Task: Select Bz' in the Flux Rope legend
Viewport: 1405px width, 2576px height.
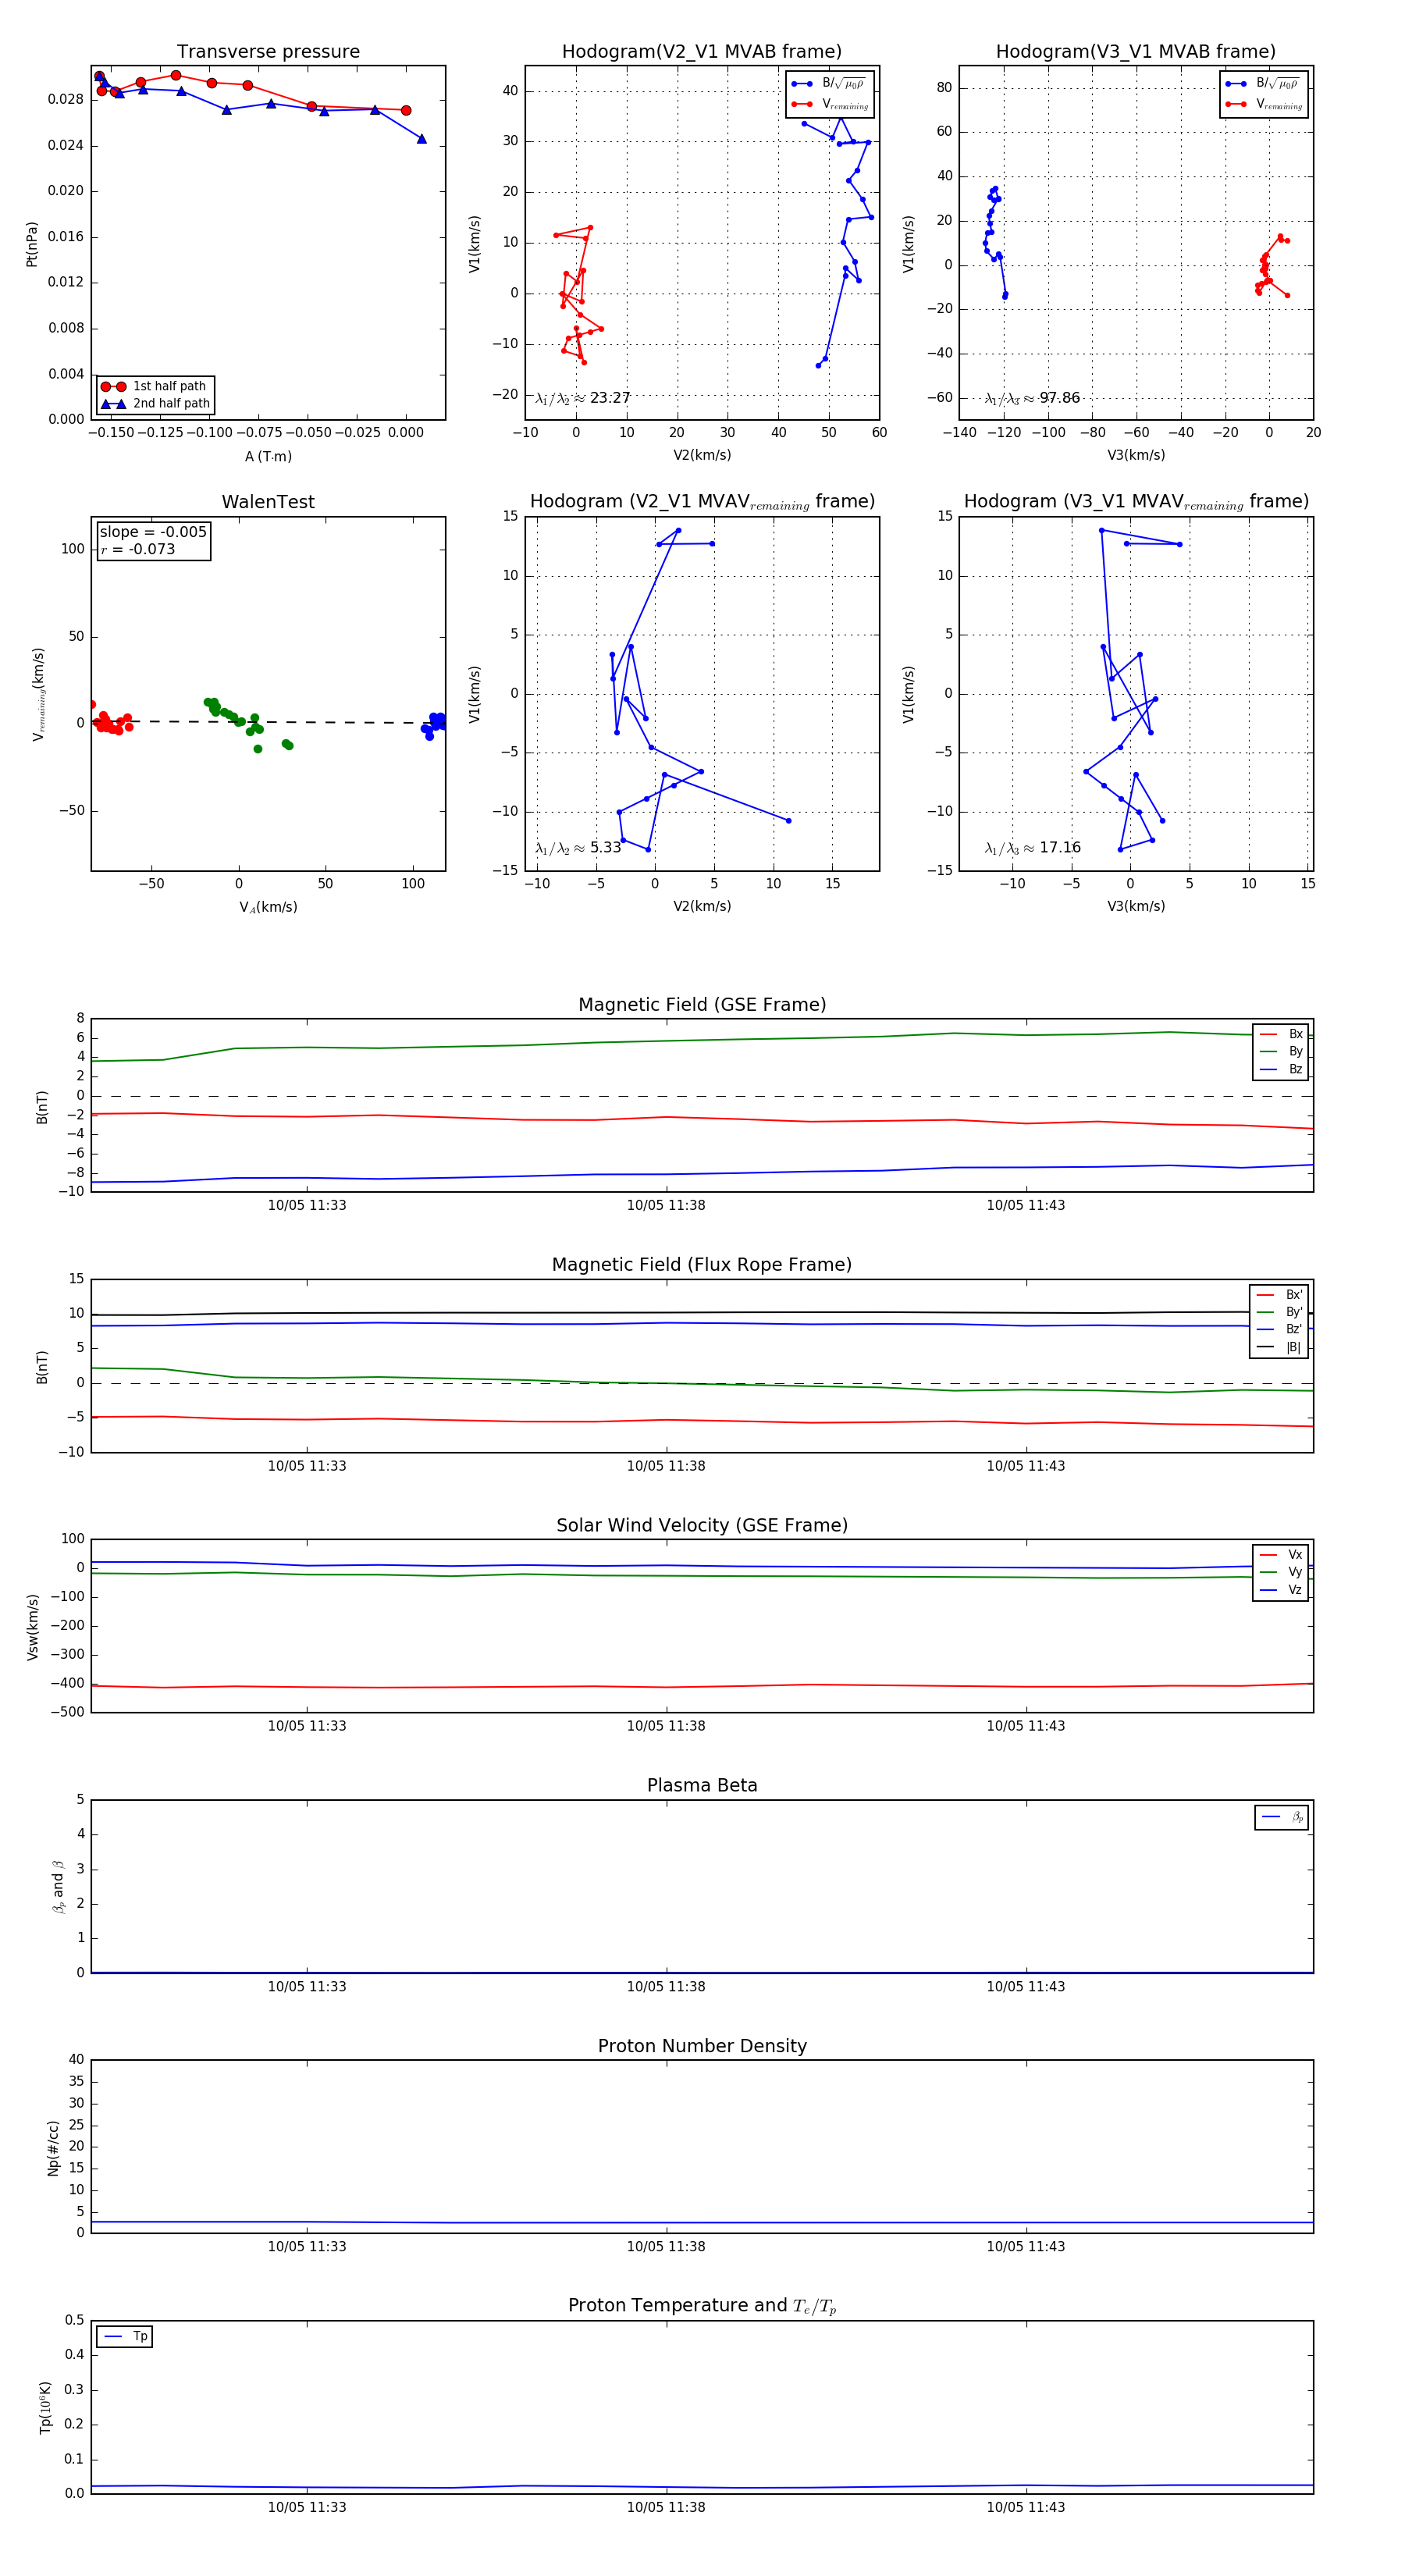Action: point(1279,1329)
